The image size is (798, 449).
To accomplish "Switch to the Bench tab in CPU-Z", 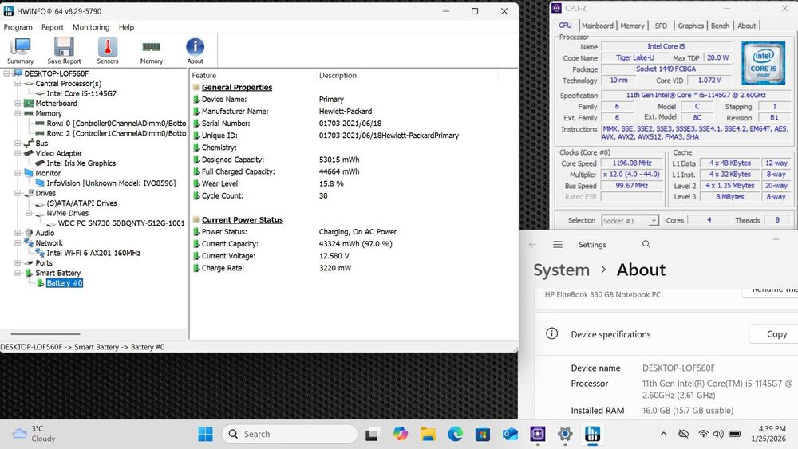I will tap(720, 26).
